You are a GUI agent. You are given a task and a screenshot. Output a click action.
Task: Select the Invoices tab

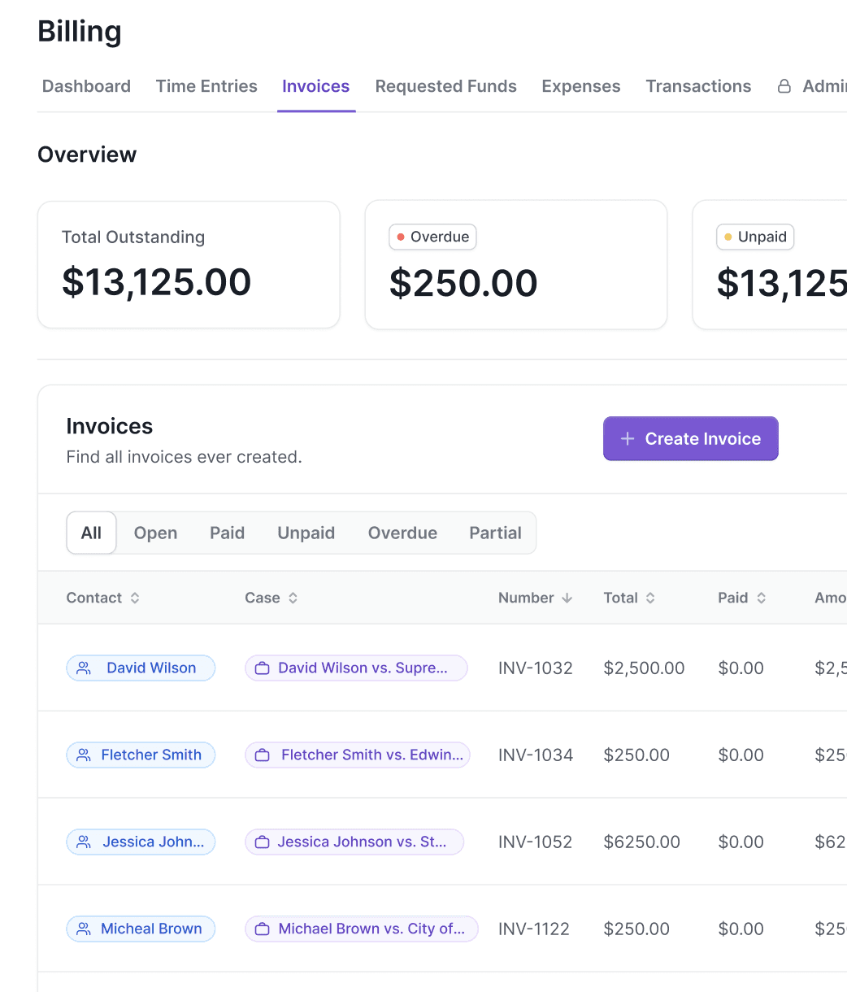pos(316,86)
